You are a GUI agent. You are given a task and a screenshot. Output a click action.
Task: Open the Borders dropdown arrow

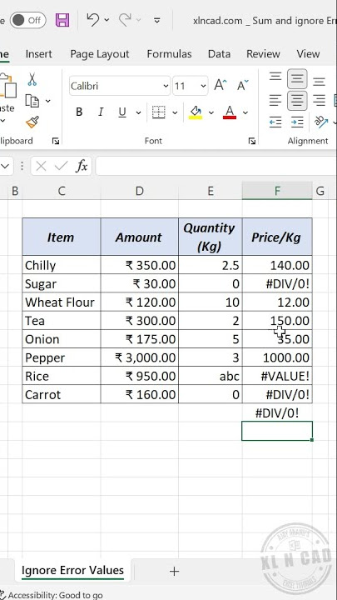(175, 112)
